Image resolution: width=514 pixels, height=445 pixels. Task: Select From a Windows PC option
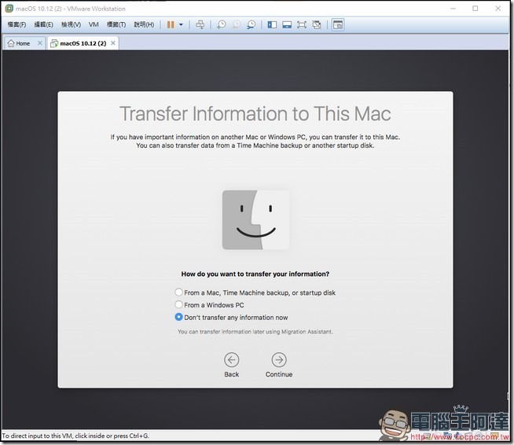pos(178,304)
